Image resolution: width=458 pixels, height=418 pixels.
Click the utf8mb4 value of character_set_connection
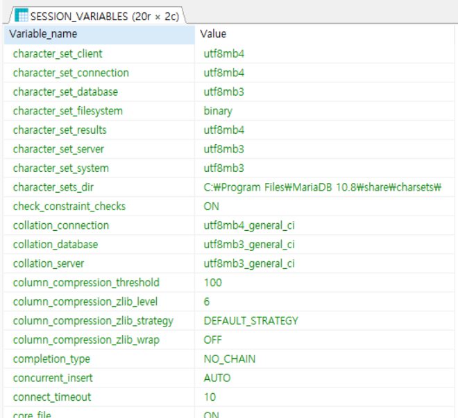point(325,73)
